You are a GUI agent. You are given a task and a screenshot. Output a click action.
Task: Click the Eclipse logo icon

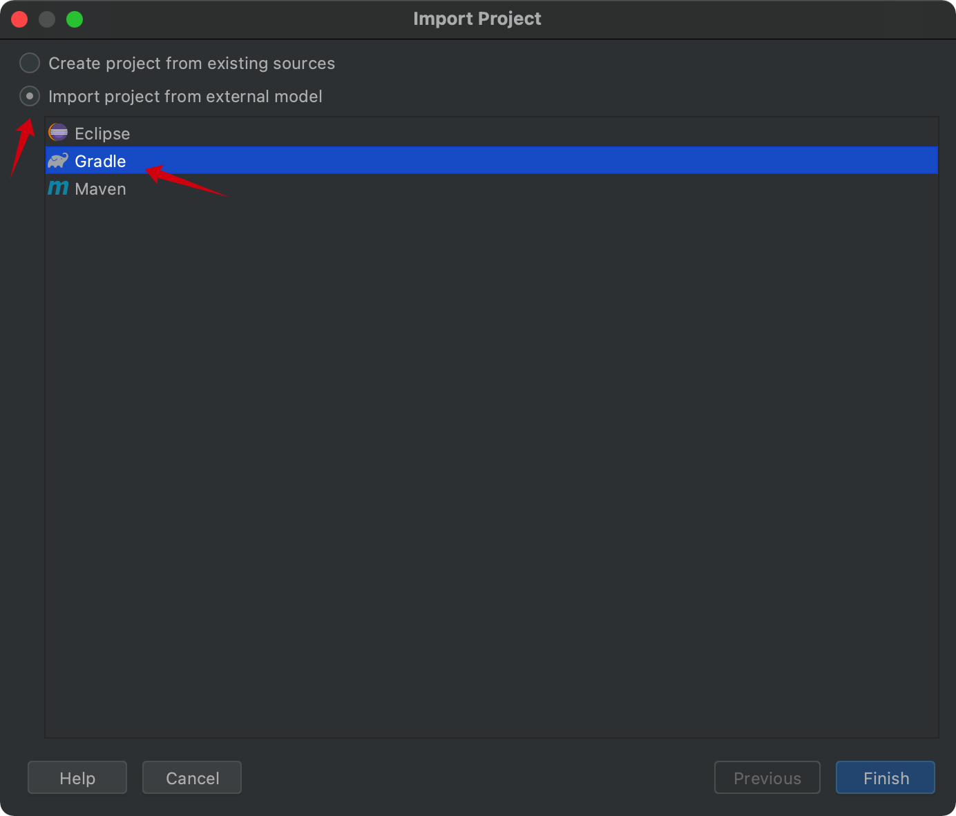58,133
